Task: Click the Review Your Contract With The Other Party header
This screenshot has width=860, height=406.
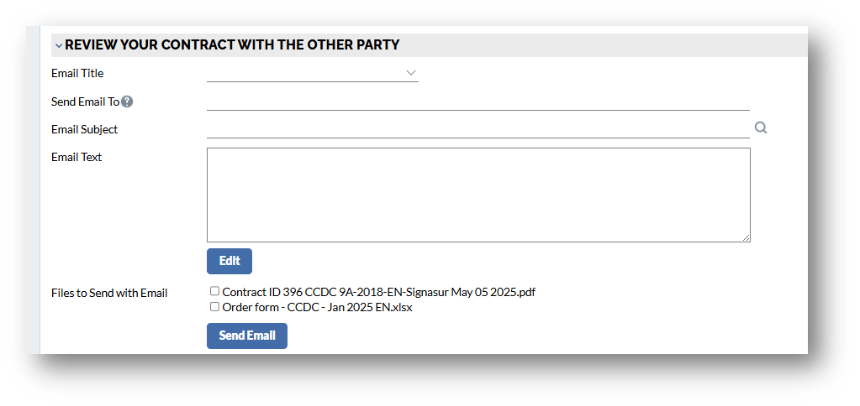Action: pyautogui.click(x=232, y=44)
